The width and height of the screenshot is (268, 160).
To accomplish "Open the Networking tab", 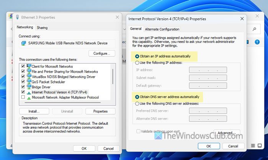I will click(25, 27).
